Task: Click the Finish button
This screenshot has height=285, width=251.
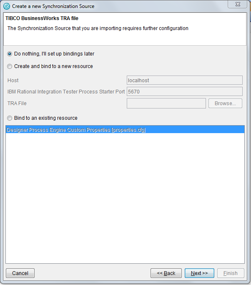Action: click(x=231, y=273)
